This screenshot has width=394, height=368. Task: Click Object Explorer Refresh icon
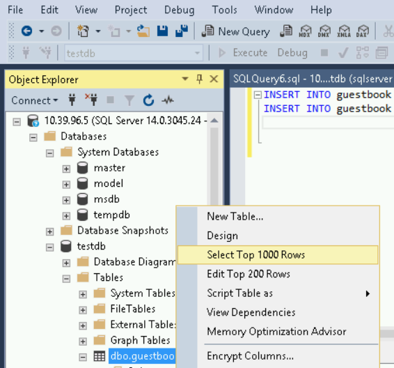pyautogui.click(x=148, y=100)
